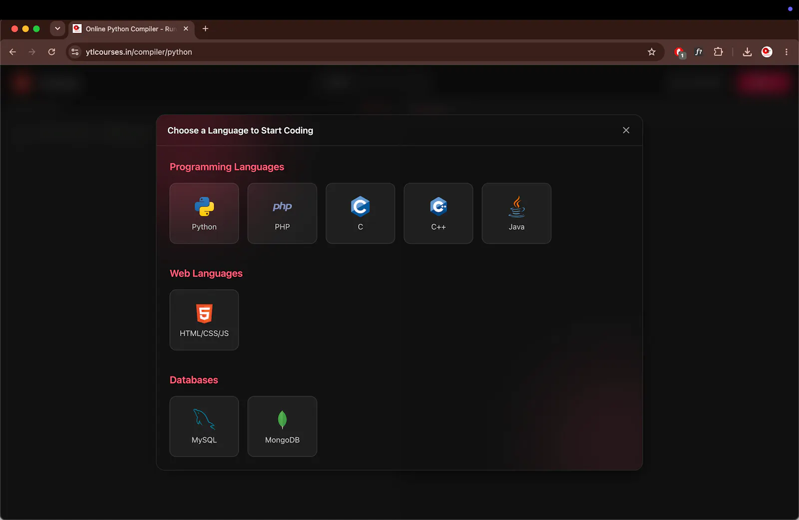
Task: Open the fonts extension icon
Action: [x=699, y=52]
